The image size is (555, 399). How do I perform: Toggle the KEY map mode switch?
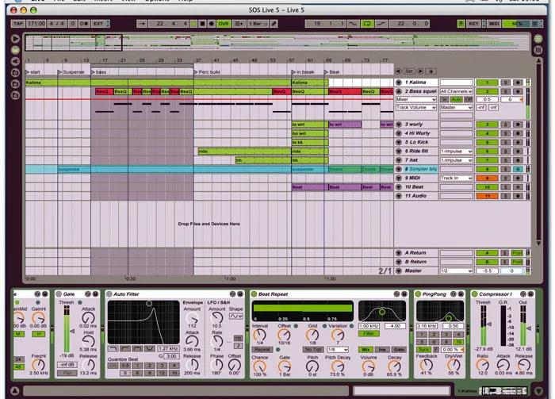click(x=473, y=24)
